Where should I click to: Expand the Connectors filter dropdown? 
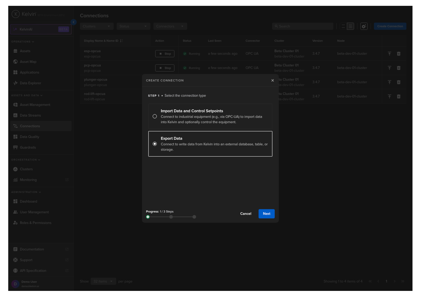tap(170, 26)
